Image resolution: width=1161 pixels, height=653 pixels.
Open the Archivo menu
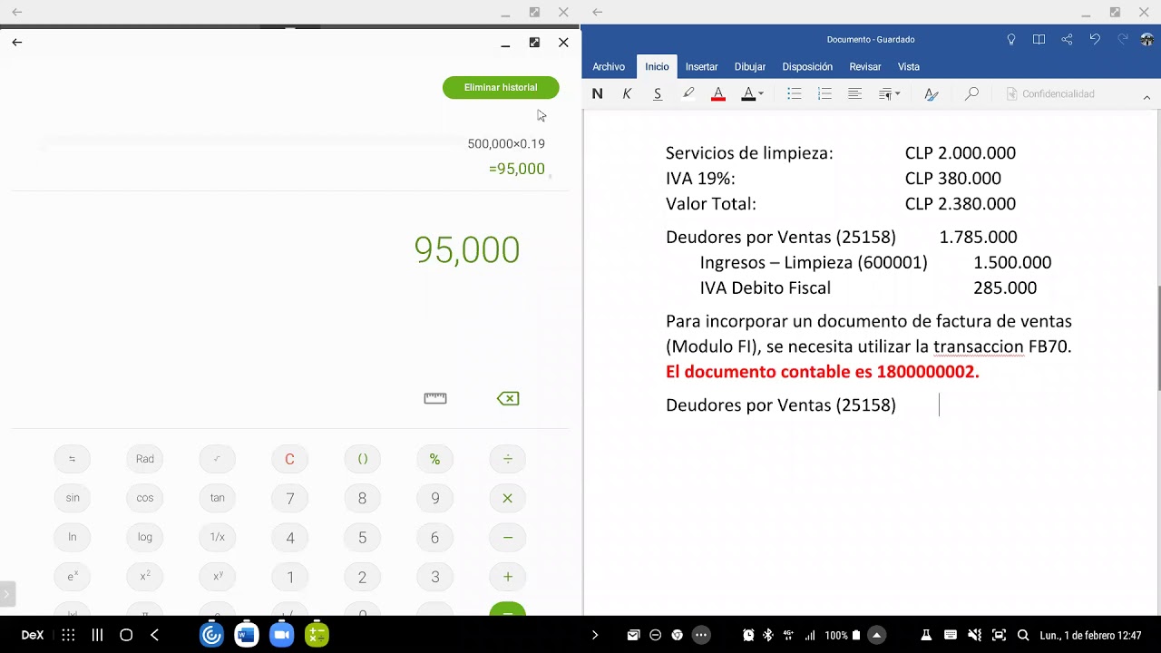coord(609,66)
